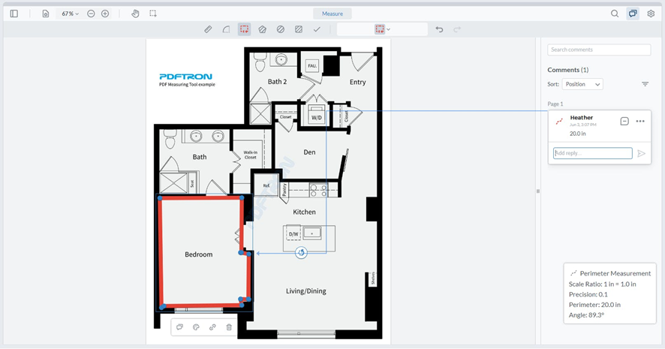Select the arc measurement tool
The image size is (665, 349).
click(226, 29)
